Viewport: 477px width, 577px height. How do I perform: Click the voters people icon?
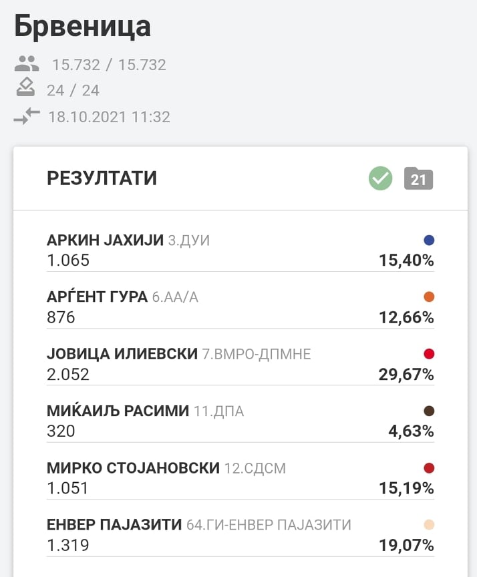27,64
